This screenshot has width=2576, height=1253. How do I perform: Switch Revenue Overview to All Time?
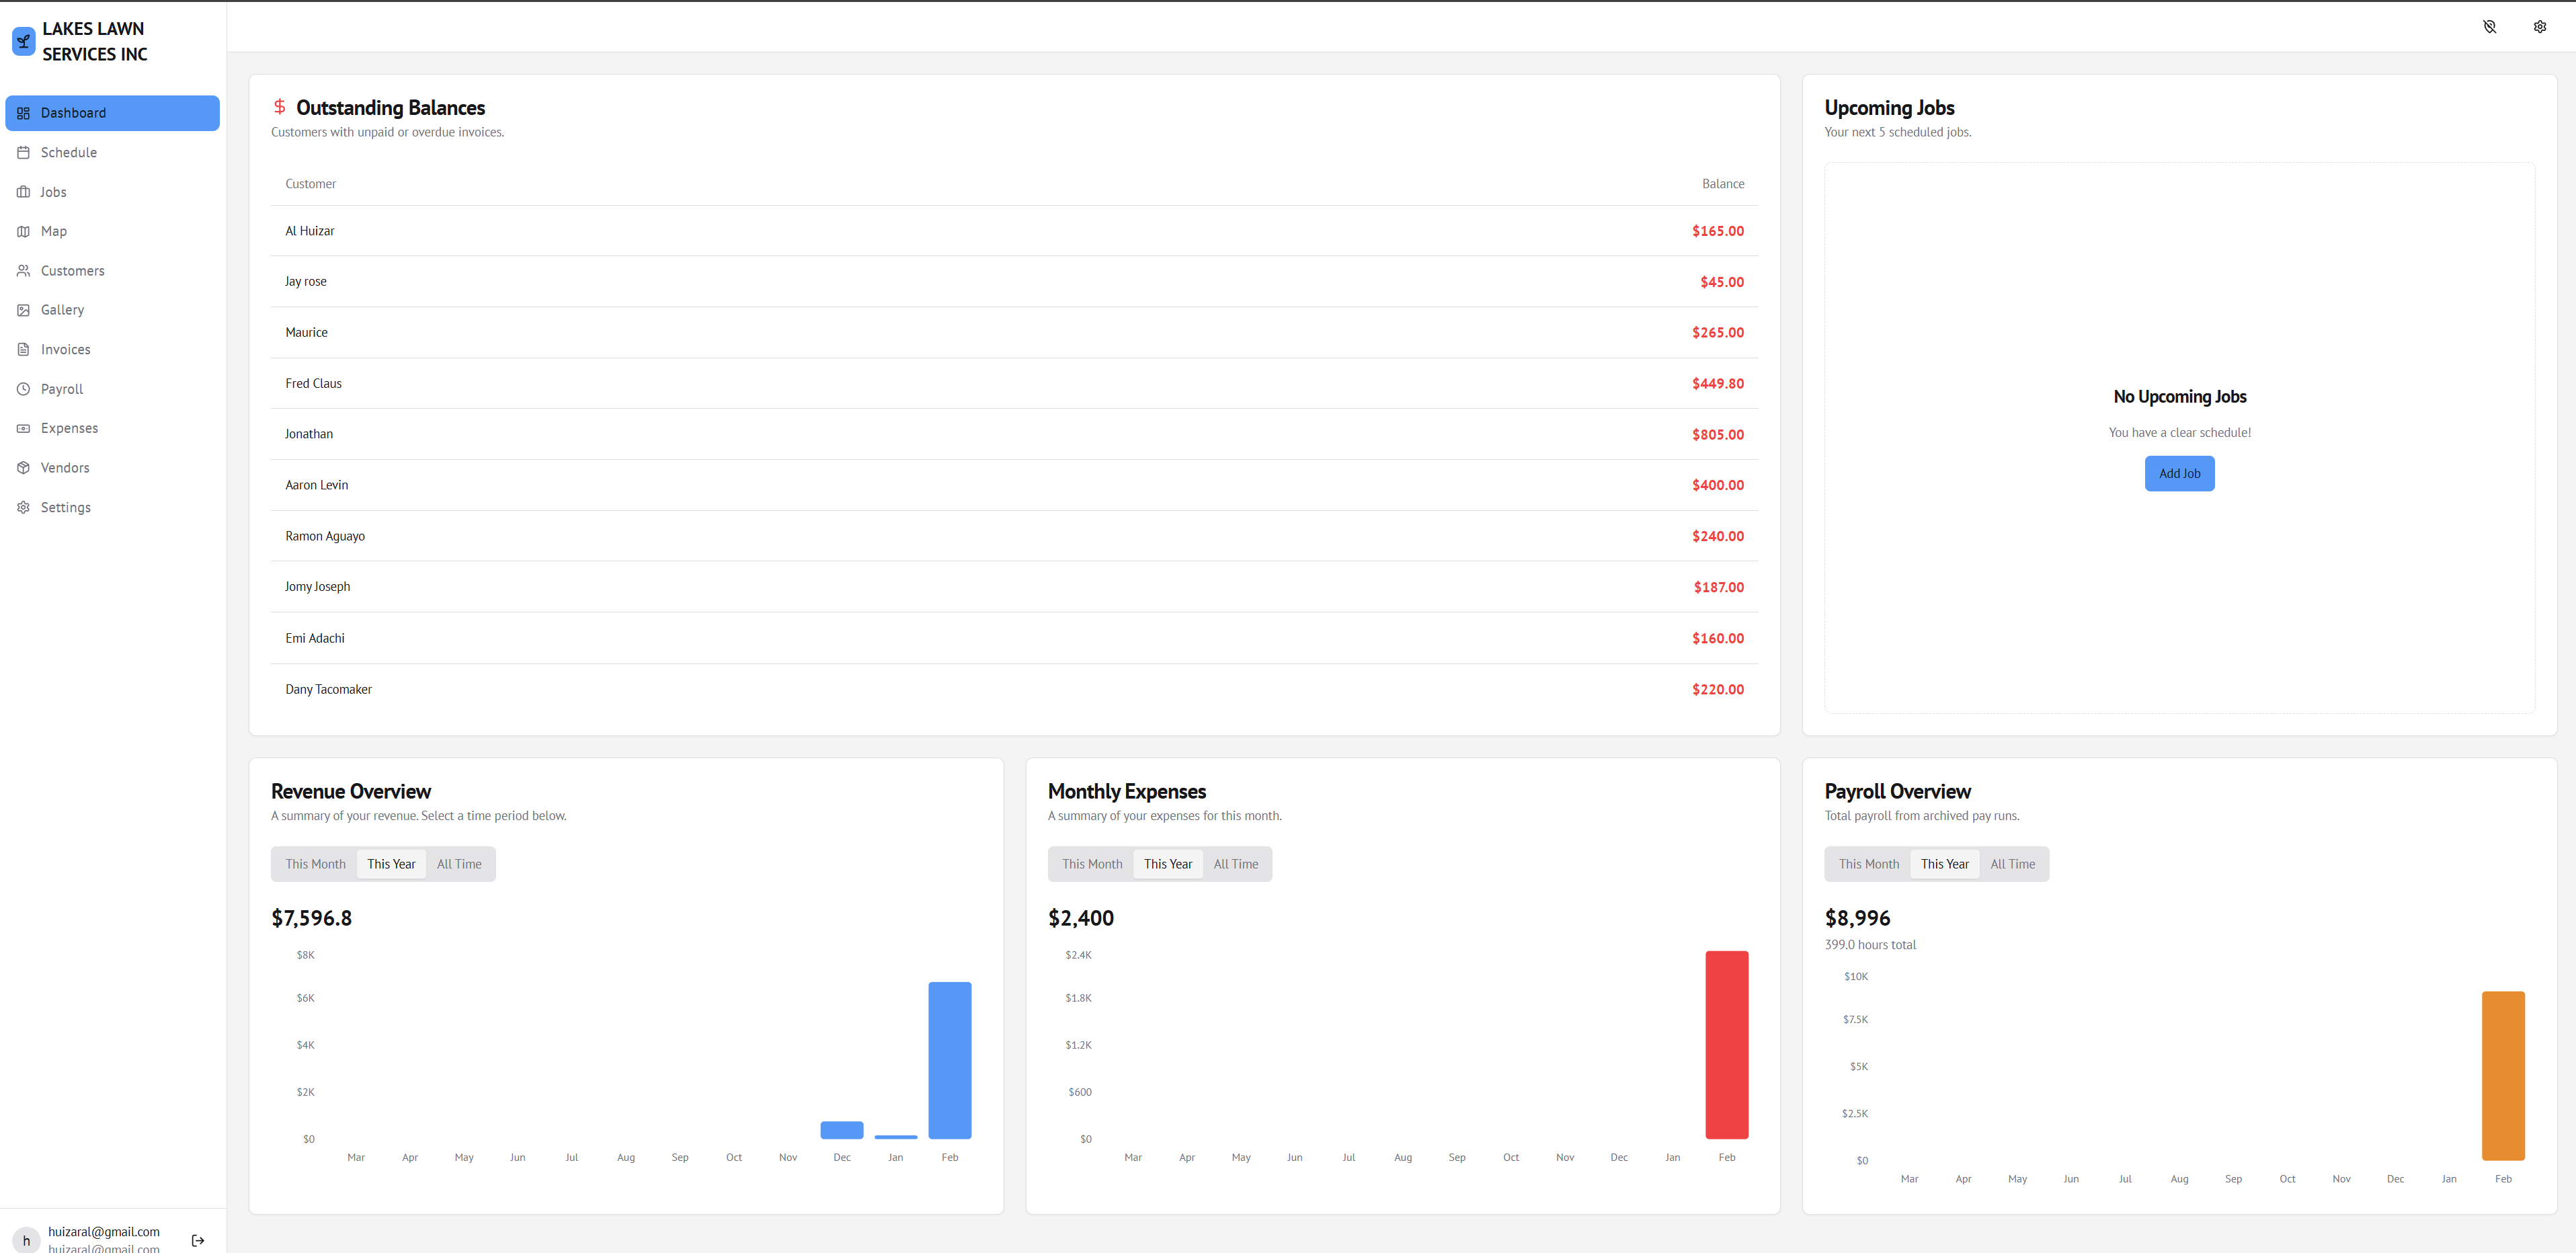point(459,863)
